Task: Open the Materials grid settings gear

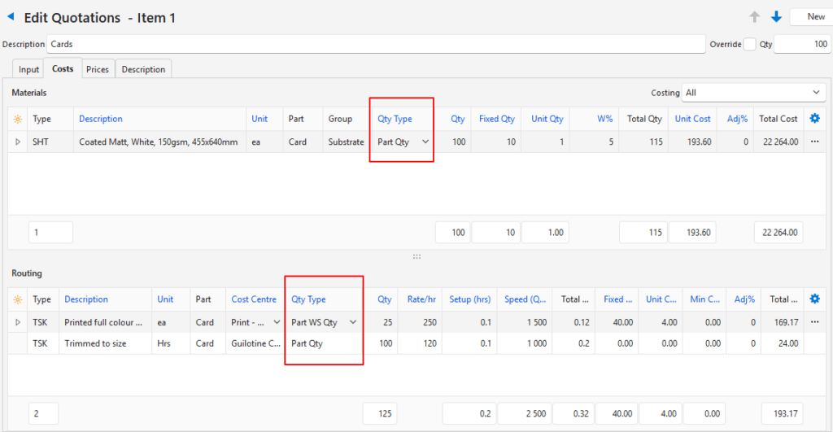Action: pos(815,119)
